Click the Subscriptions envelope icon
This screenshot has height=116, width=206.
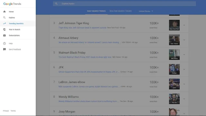[x=5, y=35]
